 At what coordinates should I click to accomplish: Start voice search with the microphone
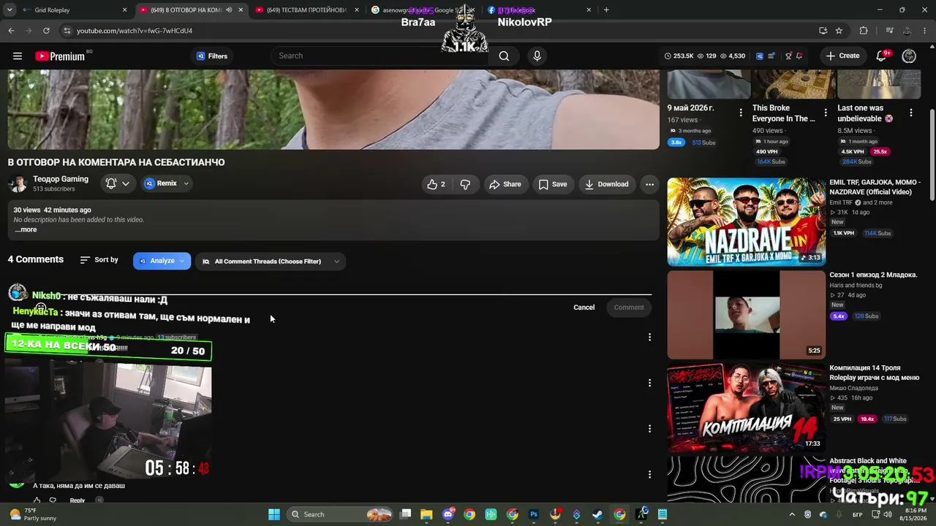click(537, 56)
